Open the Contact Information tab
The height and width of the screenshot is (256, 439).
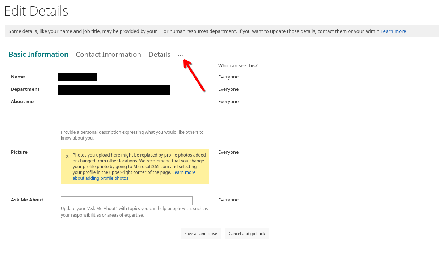point(108,54)
